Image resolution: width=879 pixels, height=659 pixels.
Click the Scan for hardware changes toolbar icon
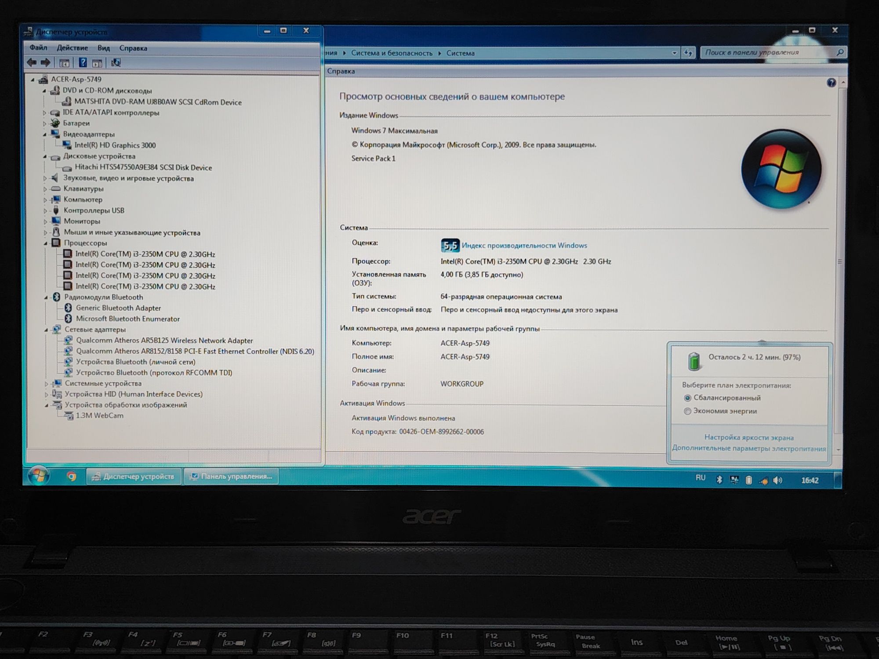[x=116, y=63]
